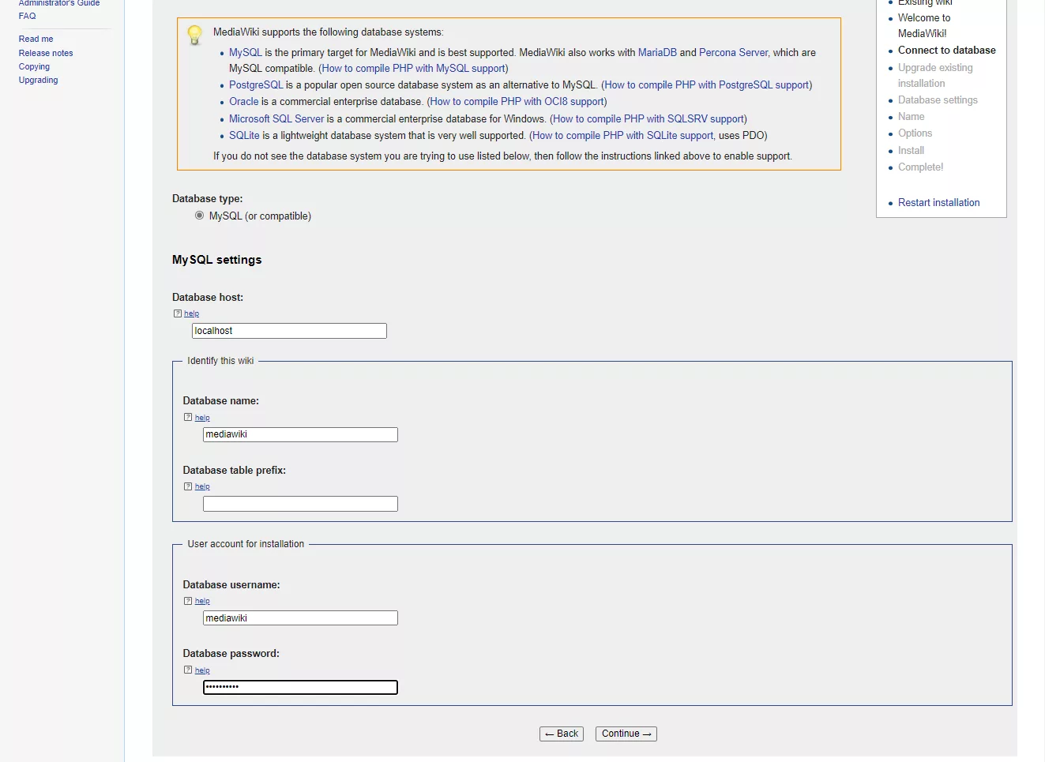Open the Restart installation link
This screenshot has width=1045, height=762.
click(x=938, y=203)
